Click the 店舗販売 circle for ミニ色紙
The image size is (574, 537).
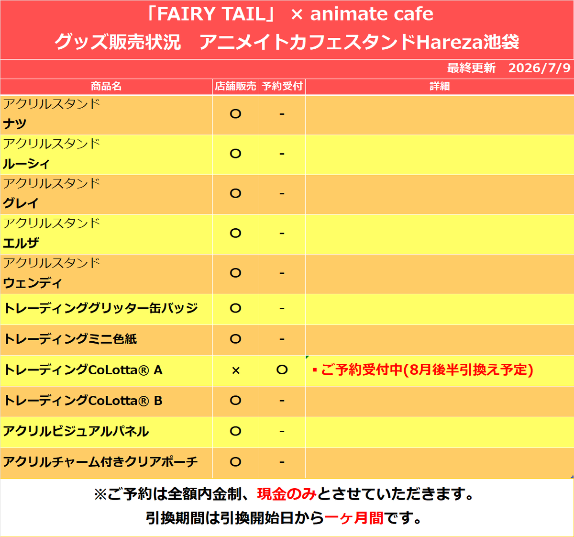(x=235, y=339)
